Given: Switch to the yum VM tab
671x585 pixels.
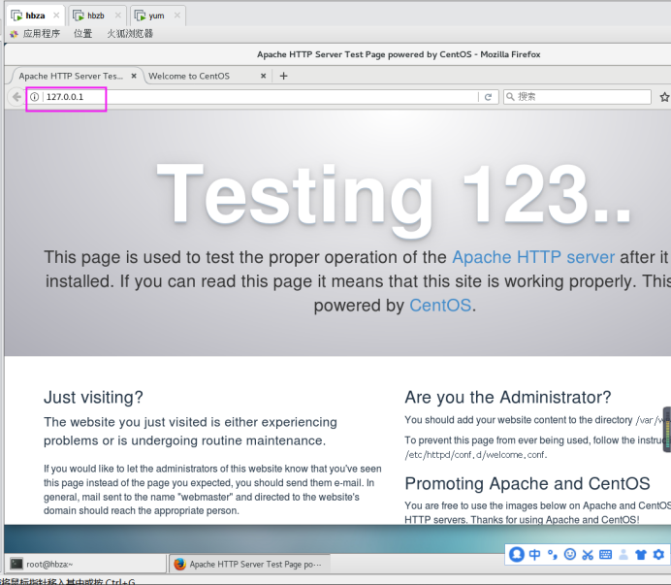Looking at the screenshot, I should pos(156,16).
